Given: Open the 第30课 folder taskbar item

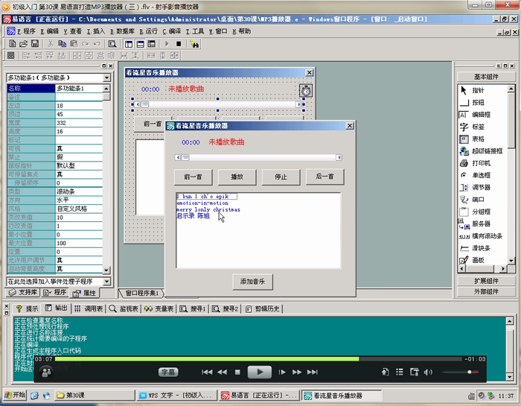Looking at the screenshot, I should tap(95, 395).
